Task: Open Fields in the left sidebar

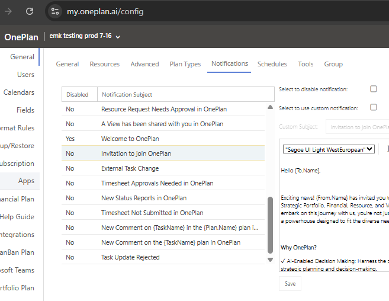Action: click(x=25, y=110)
